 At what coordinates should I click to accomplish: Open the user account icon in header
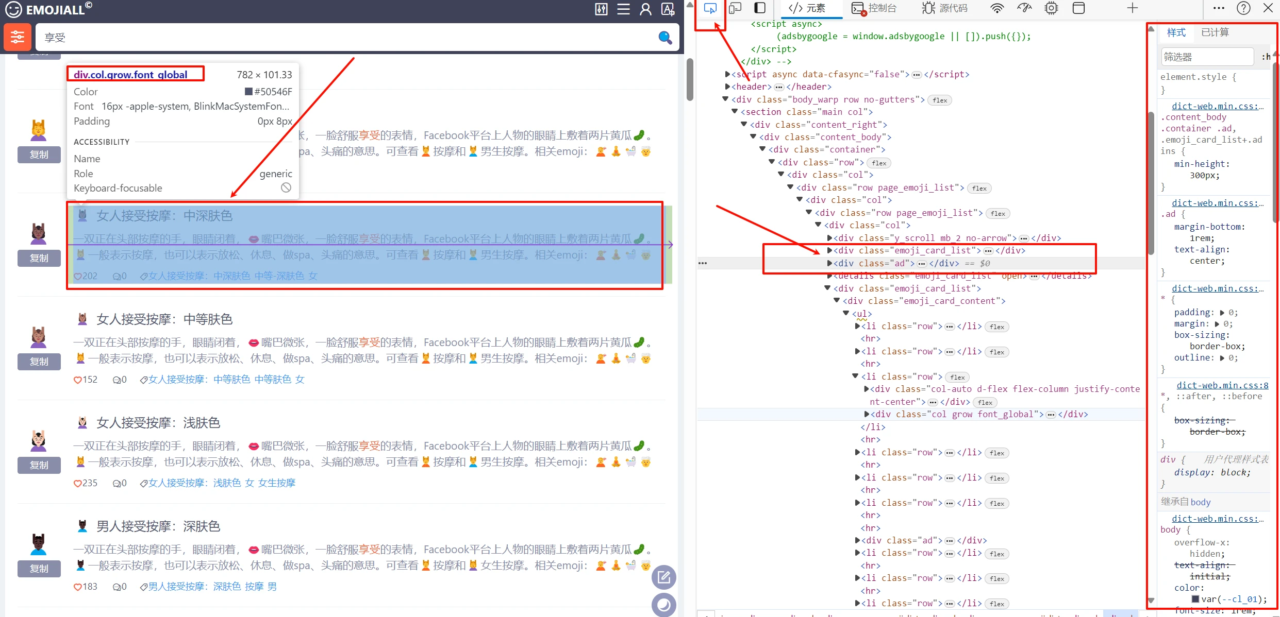pos(645,9)
